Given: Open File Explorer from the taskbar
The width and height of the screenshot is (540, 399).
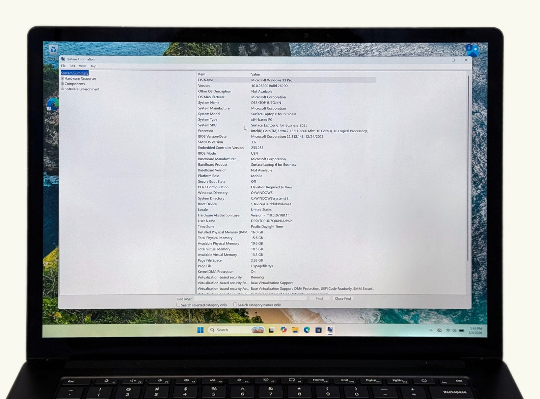Looking at the screenshot, I should pyautogui.click(x=295, y=330).
